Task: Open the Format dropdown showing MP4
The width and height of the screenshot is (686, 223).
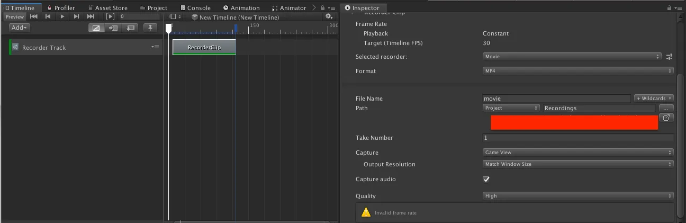Action: (578, 70)
